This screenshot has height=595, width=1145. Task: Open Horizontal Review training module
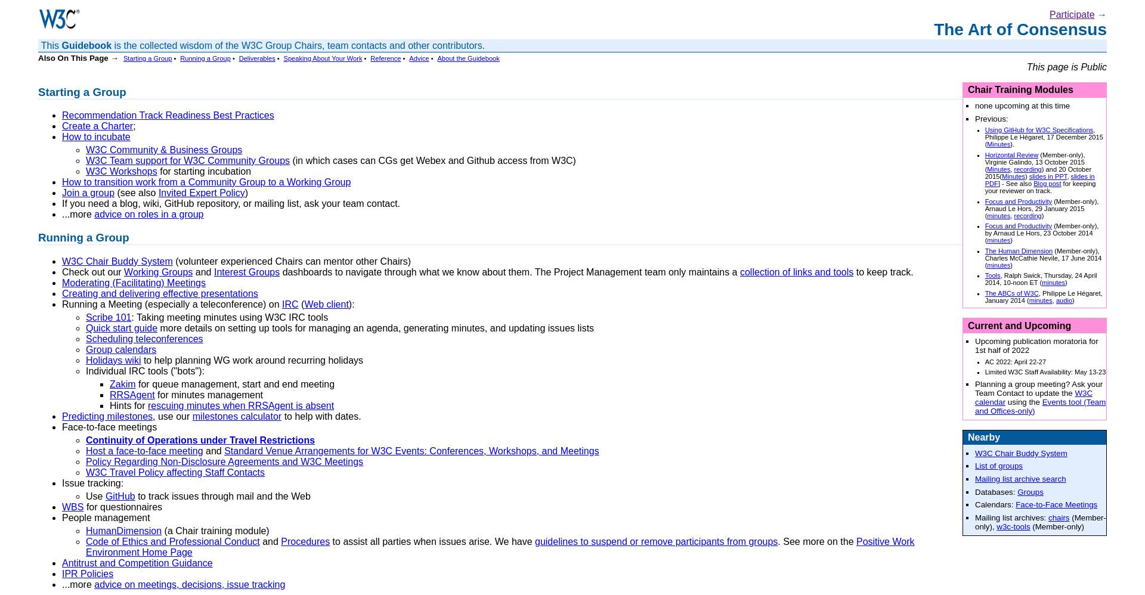tap(1011, 155)
